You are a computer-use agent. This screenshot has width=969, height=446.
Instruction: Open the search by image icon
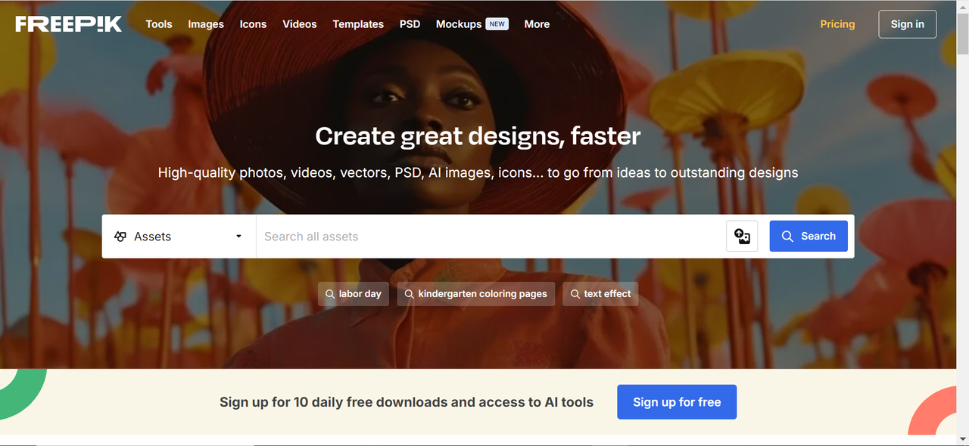pyautogui.click(x=742, y=237)
